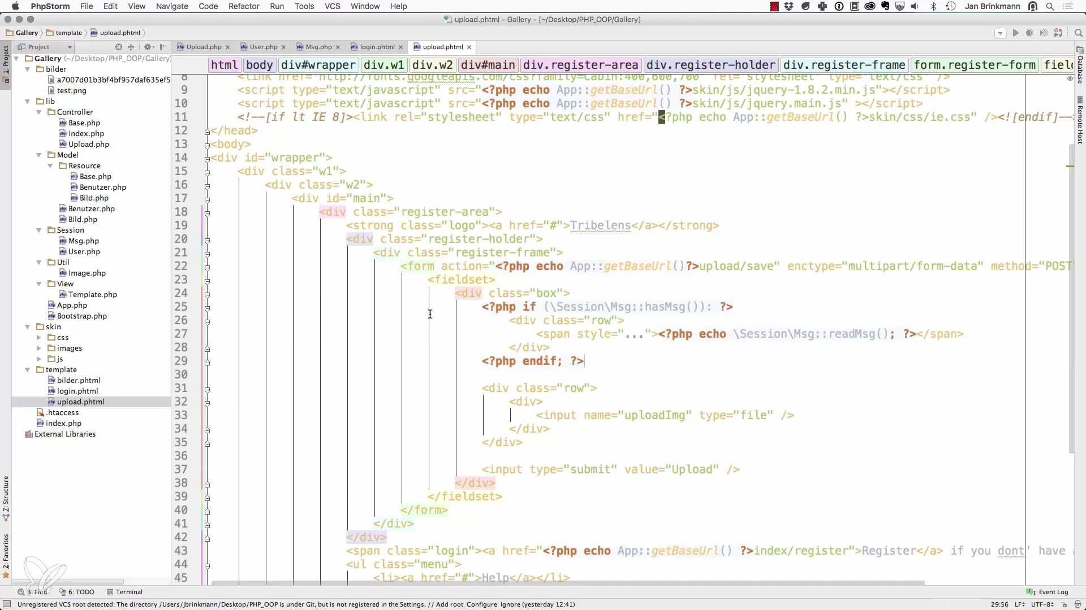Close the Upload.php editor tab
The width and height of the screenshot is (1086, 610).
228,47
